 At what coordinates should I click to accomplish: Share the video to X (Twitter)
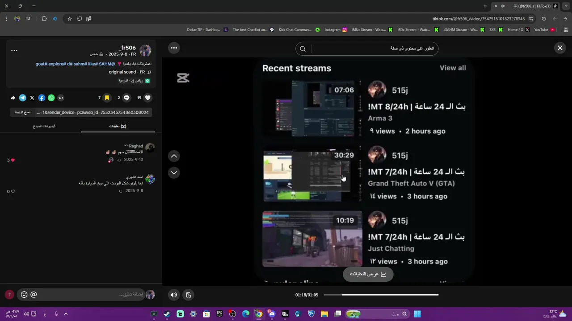click(32, 98)
